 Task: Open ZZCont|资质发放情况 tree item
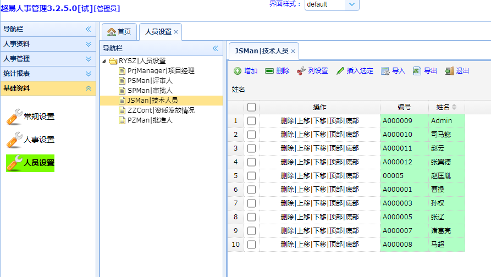pos(161,110)
